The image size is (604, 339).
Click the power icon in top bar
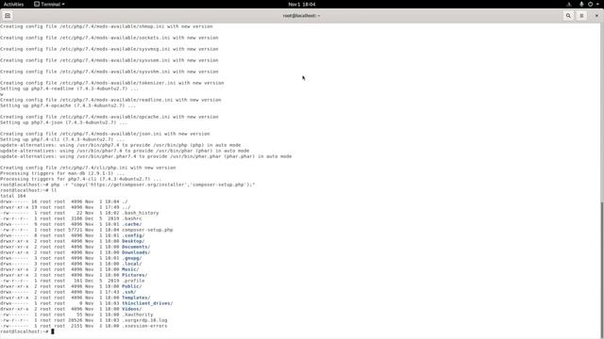point(590,4)
